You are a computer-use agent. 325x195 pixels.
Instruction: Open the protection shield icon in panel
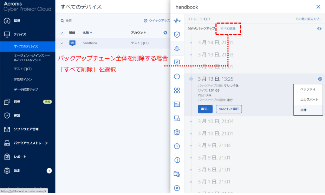[x=177, y=34]
